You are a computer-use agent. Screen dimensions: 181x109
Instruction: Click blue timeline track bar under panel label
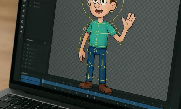pos(31,80)
